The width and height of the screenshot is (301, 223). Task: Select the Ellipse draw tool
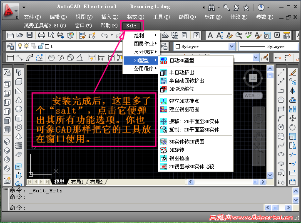coord(281,154)
